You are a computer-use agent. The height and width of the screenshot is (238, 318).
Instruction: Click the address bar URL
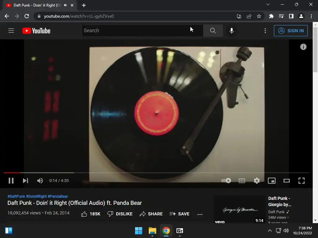(x=79, y=16)
